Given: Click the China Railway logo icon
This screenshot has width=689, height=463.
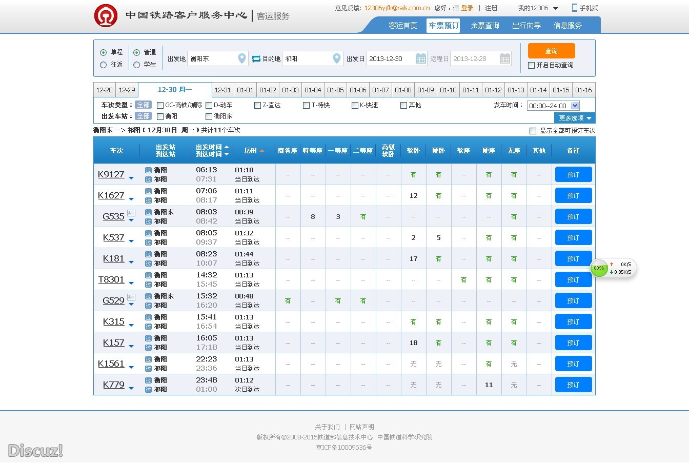Looking at the screenshot, I should tap(106, 15).
